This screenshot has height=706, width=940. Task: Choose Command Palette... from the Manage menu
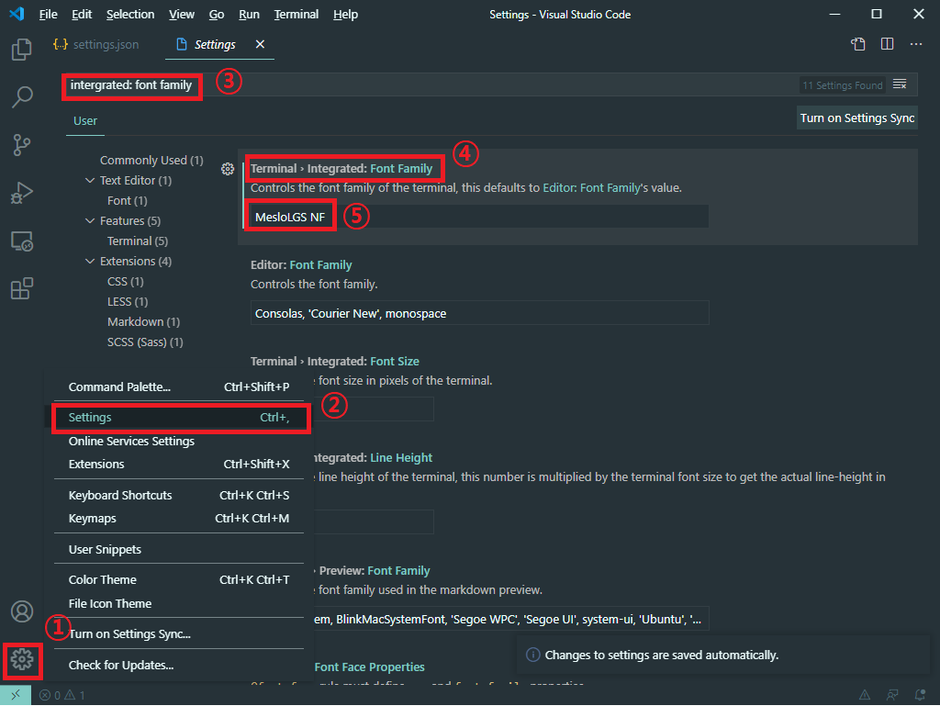pos(179,387)
